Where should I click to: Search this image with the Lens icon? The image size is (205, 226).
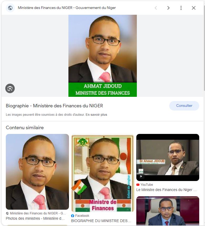[10, 88]
